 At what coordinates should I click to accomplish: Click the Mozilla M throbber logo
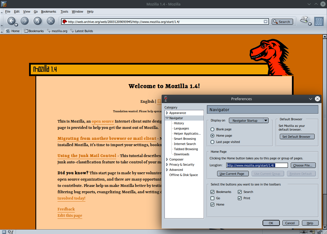(319, 22)
